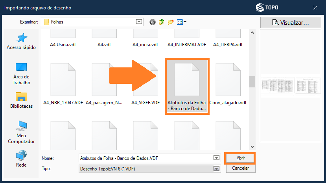Click the Back navigation arrow icon
The image size is (326, 183).
point(153,22)
